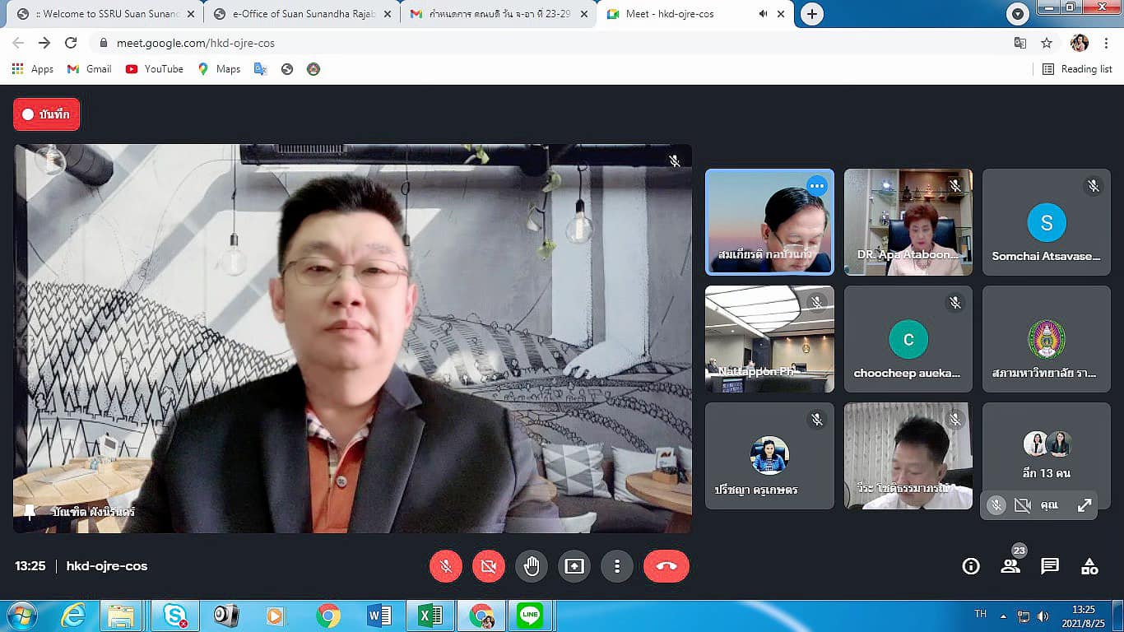Raise hand in the meeting
The image size is (1124, 632).
[532, 566]
